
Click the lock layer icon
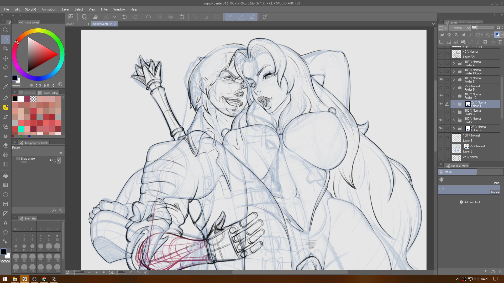pos(464,35)
